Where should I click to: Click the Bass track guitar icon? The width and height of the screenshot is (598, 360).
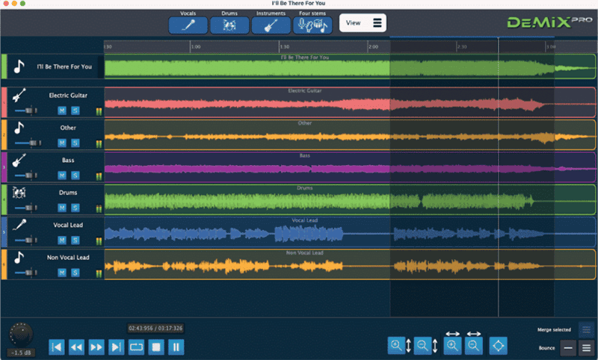19,160
